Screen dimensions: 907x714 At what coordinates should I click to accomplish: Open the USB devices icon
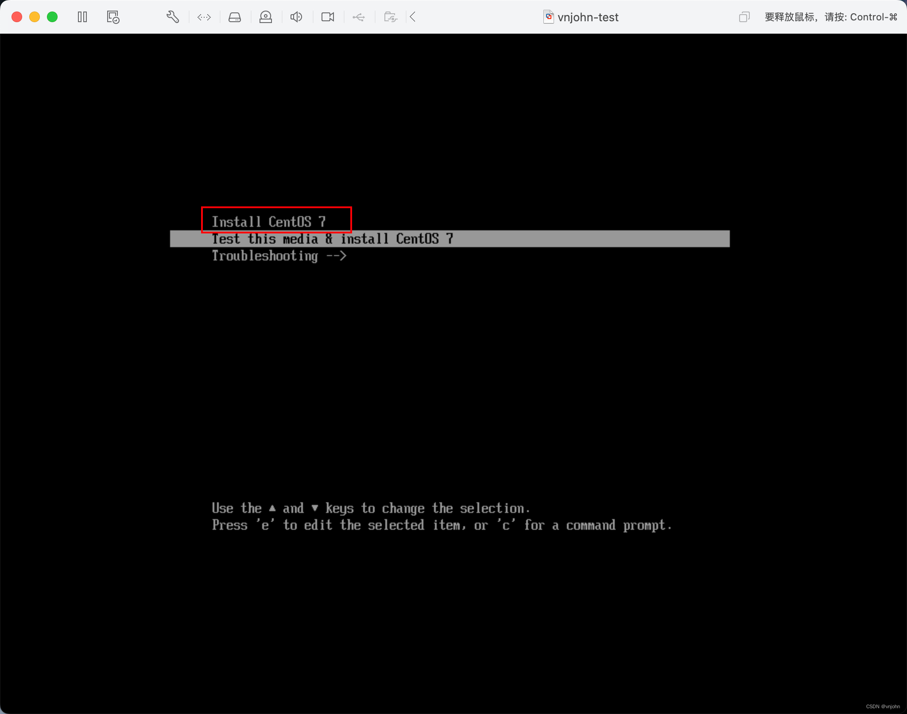[x=359, y=17]
